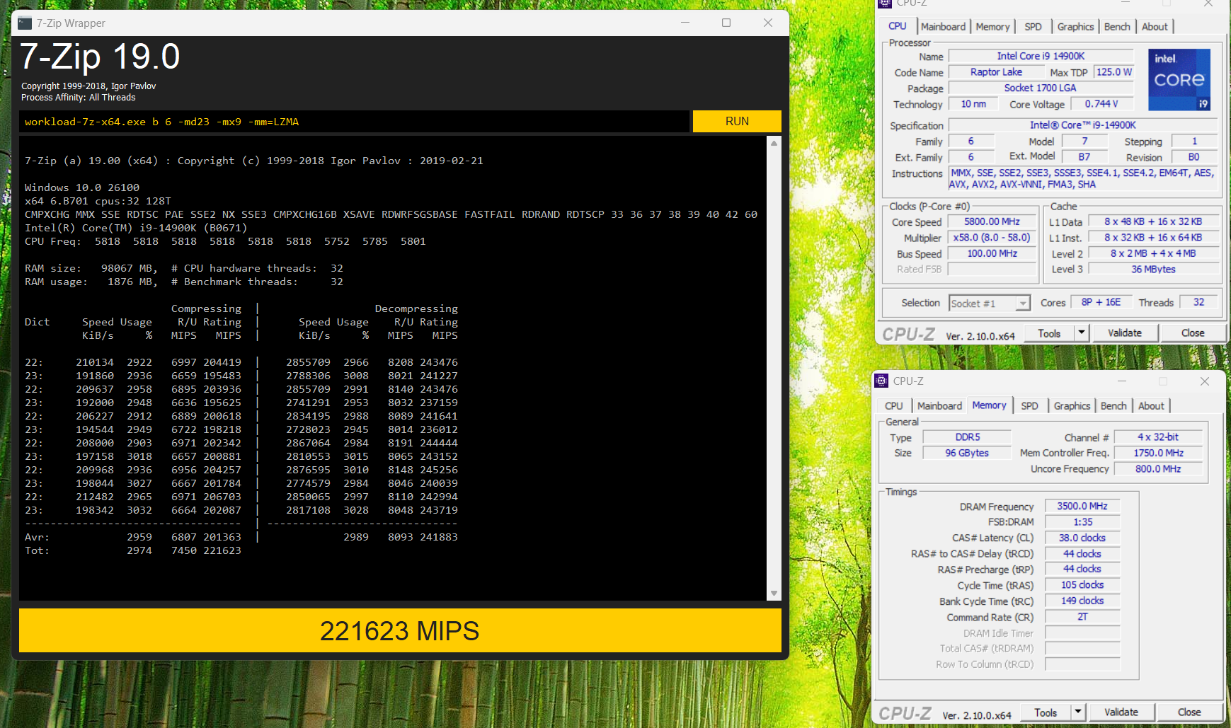Click the Mem Controller Freq. value '1750.0 MHz'
This screenshot has height=728, width=1231.
(x=1158, y=453)
